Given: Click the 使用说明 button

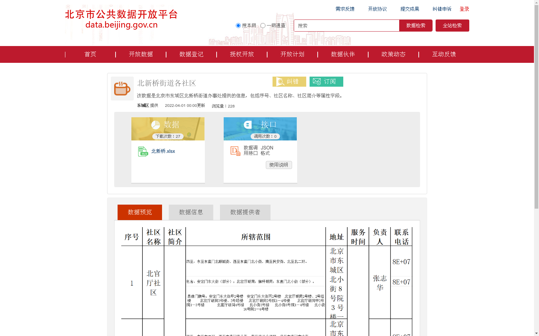Looking at the screenshot, I should pyautogui.click(x=279, y=165).
